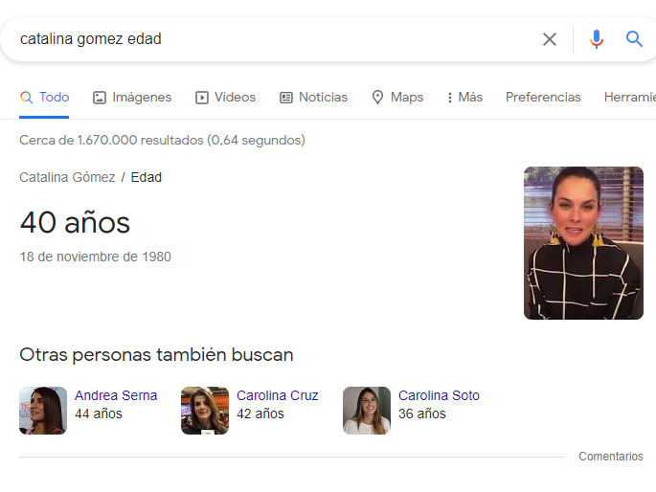The image size is (656, 492).
Task: Open the Carolina Cruz link
Action: tap(278, 395)
